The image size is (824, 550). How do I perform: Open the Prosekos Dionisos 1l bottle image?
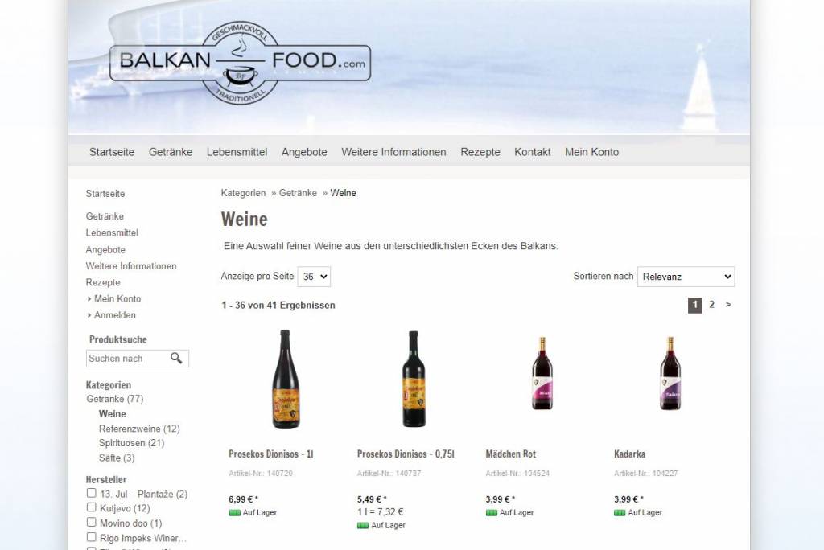click(x=286, y=379)
